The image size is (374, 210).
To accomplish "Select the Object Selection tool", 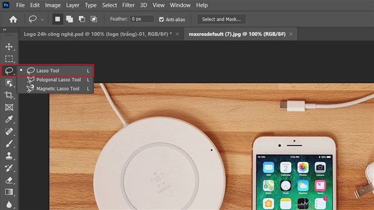I will pyautogui.click(x=9, y=83).
